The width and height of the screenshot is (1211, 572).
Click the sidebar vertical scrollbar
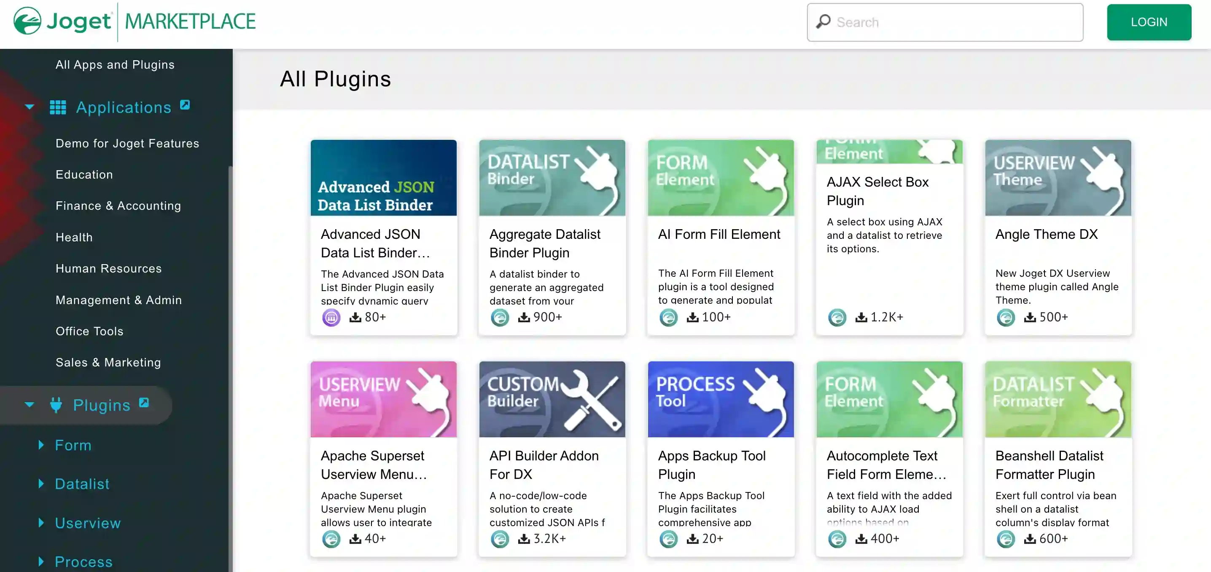(x=230, y=369)
